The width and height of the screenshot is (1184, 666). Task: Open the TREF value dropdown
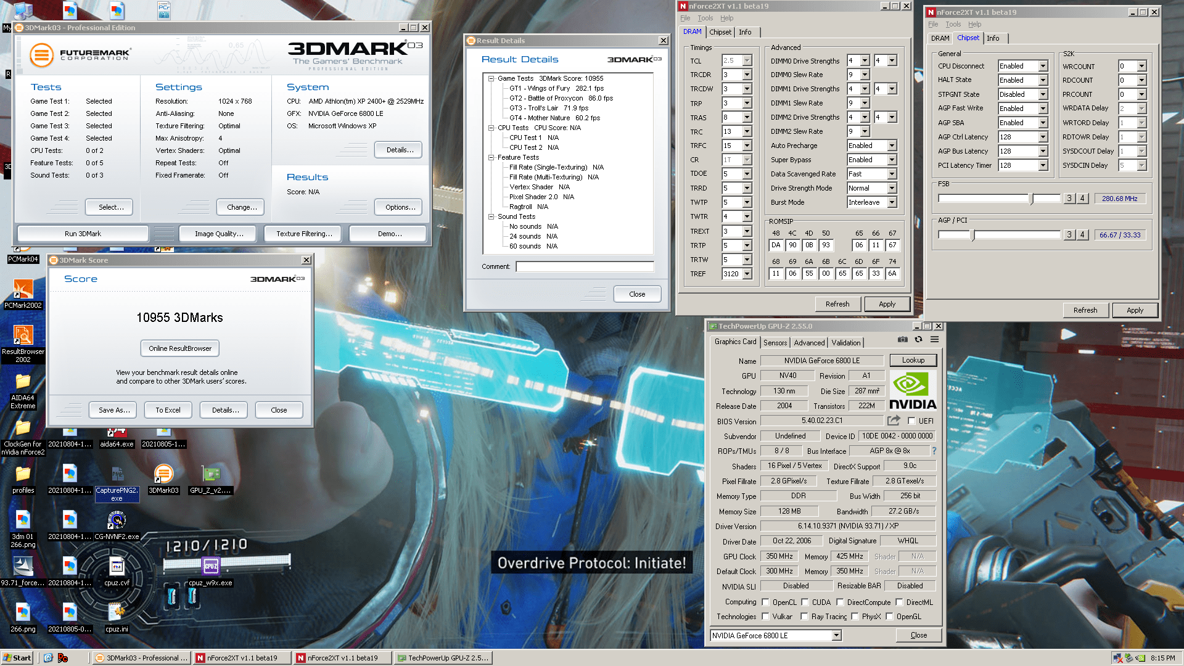point(747,274)
